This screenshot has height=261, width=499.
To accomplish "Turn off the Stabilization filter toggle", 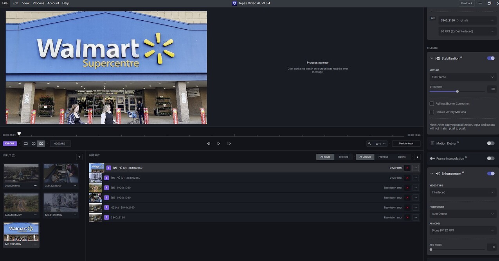I will point(490,58).
